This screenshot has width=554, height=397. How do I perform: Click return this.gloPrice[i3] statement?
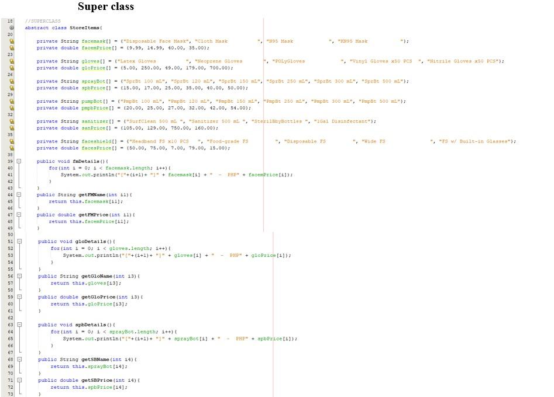tap(89, 304)
